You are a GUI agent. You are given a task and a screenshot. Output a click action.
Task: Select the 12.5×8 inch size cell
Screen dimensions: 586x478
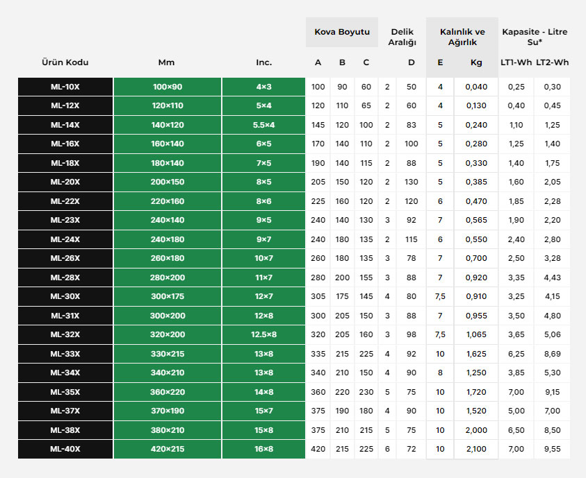click(x=264, y=334)
